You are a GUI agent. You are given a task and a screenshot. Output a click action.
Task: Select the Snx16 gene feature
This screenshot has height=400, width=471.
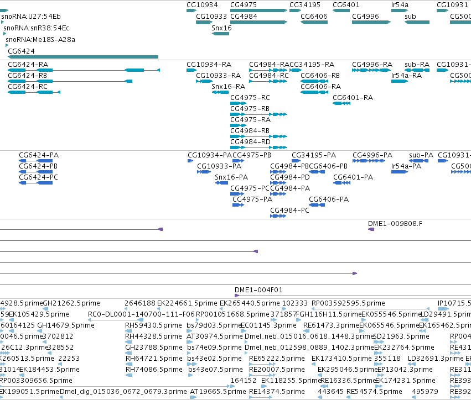(x=220, y=34)
